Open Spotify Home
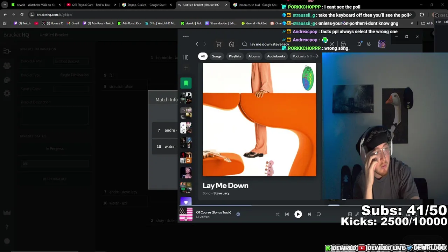Image resolution: width=448 pixels, height=252 pixels. click(x=232, y=44)
